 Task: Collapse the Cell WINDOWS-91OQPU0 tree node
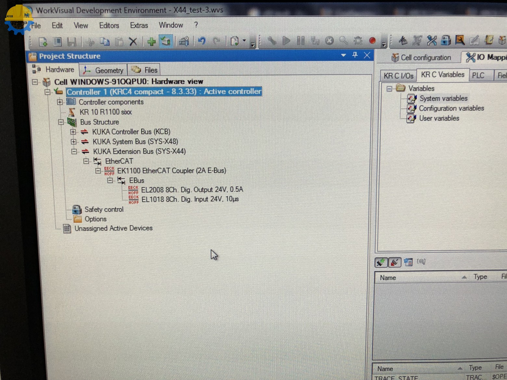tap(35, 82)
